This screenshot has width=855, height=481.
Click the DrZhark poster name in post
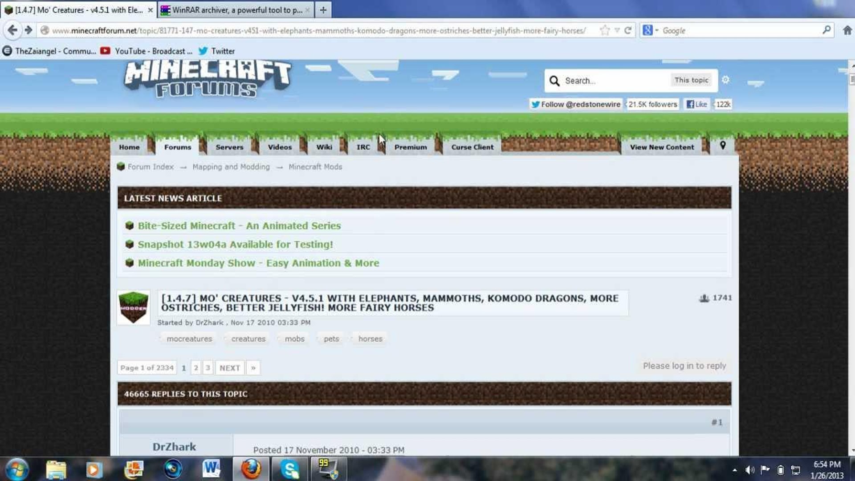point(174,447)
